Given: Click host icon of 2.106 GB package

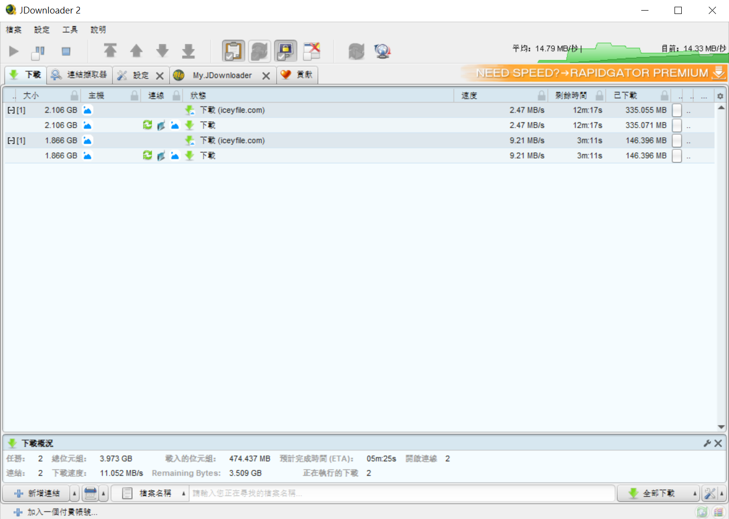Looking at the screenshot, I should pyautogui.click(x=87, y=110).
